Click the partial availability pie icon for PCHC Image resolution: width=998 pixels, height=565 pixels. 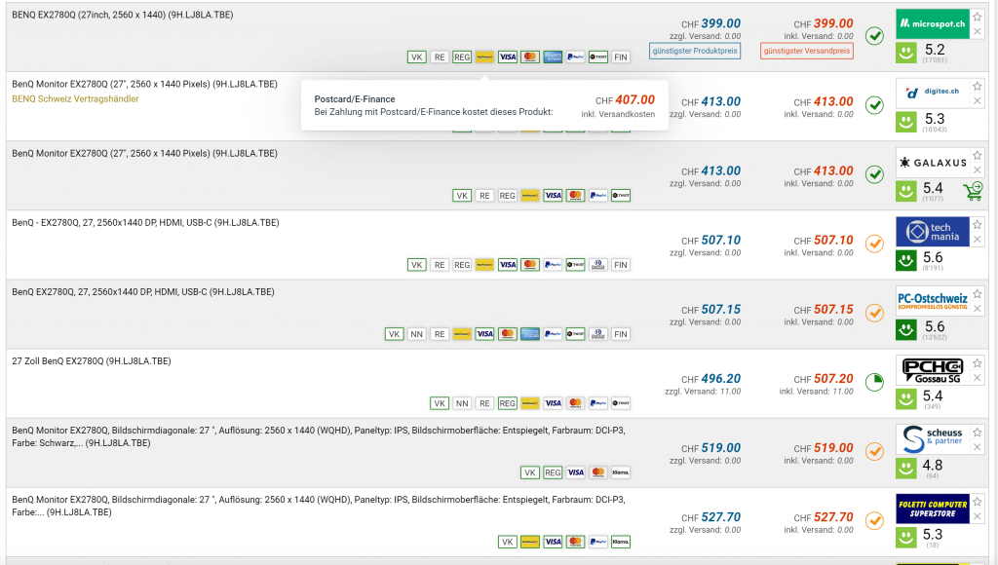[874, 381]
